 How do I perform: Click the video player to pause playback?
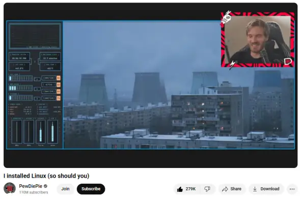point(150,86)
